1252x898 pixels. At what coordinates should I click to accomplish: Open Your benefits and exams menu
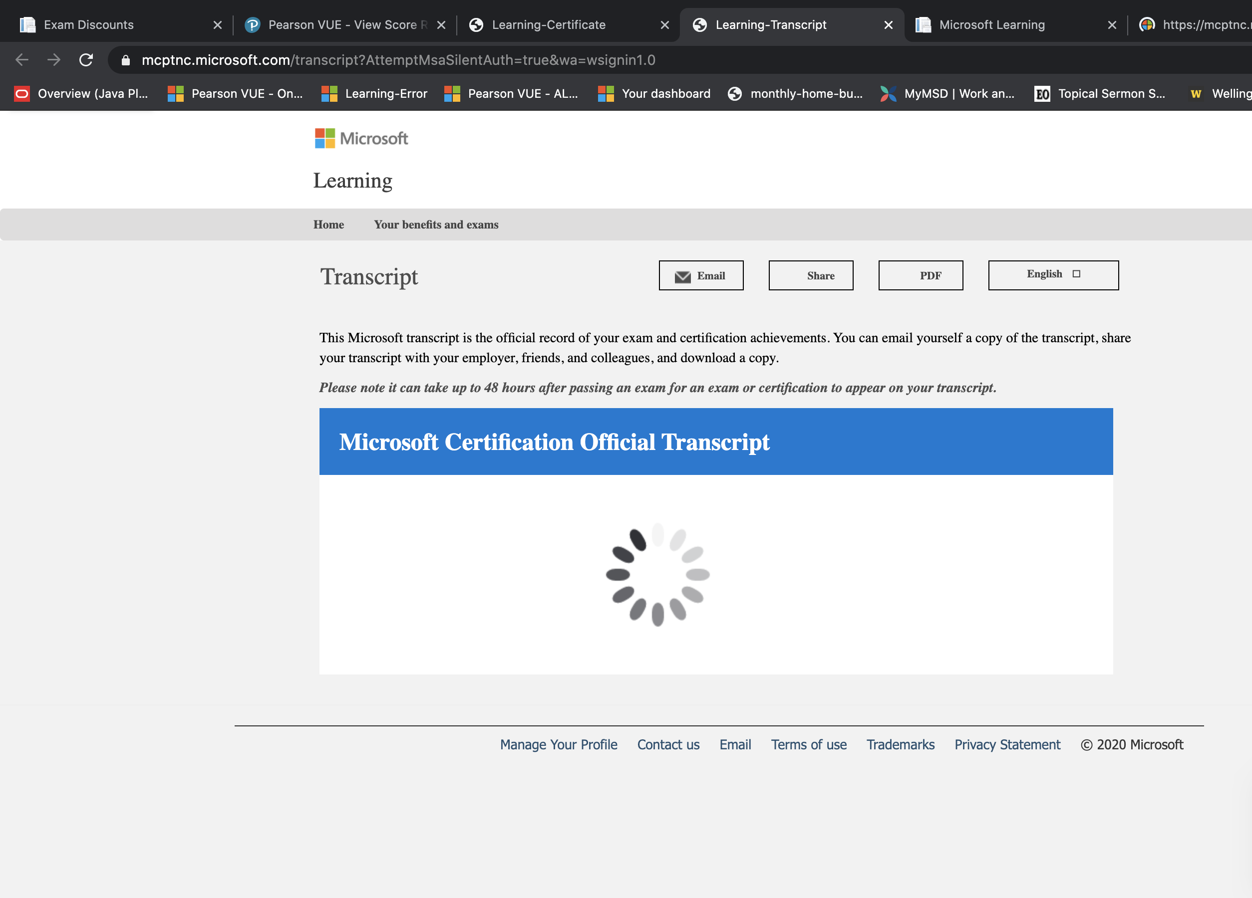click(x=436, y=224)
